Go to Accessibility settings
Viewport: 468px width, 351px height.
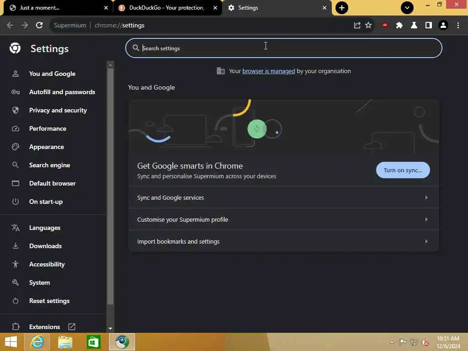[x=53, y=264]
